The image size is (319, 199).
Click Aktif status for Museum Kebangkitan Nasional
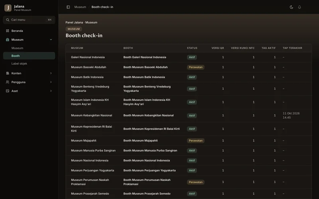pos(192,115)
